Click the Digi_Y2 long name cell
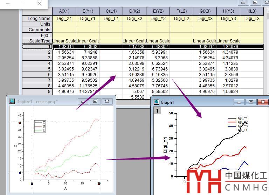The image size is (269, 195). tap(158, 19)
